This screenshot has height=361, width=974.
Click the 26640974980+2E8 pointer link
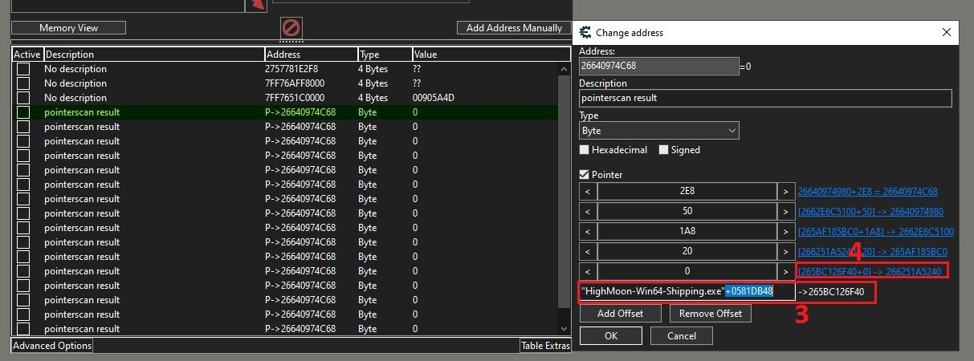point(867,192)
